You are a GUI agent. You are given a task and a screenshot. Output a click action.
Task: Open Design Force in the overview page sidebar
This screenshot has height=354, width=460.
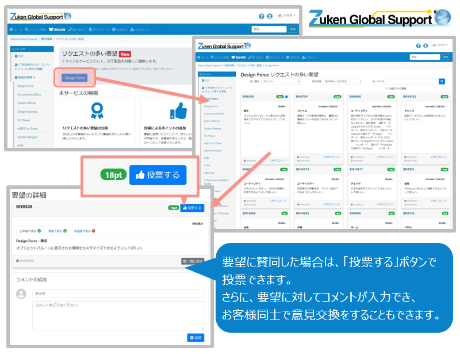[25, 86]
